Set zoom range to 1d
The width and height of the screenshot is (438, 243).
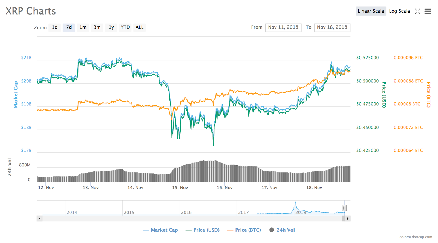(55, 27)
